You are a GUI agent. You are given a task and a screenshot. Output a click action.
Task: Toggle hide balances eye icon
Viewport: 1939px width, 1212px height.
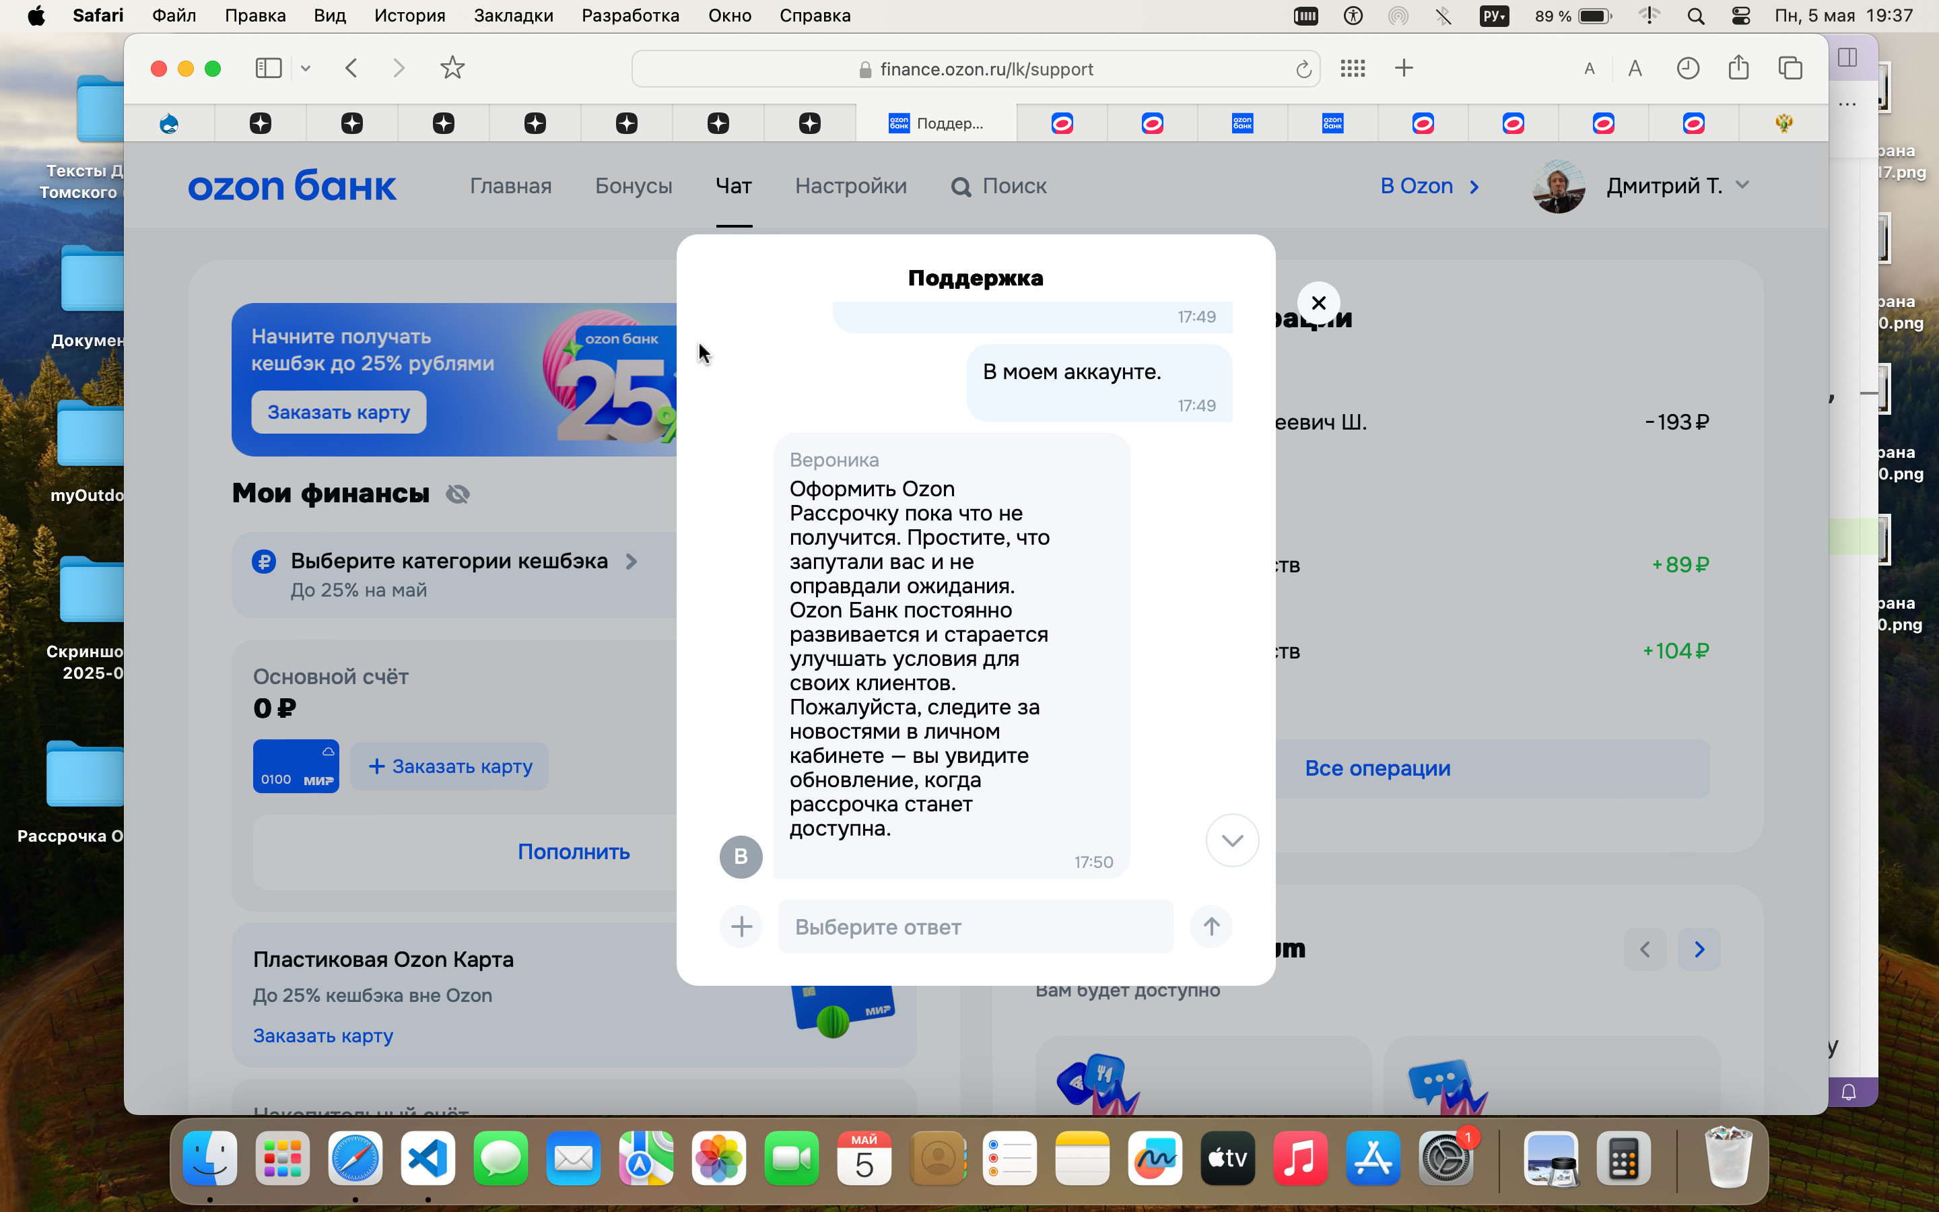(x=458, y=494)
